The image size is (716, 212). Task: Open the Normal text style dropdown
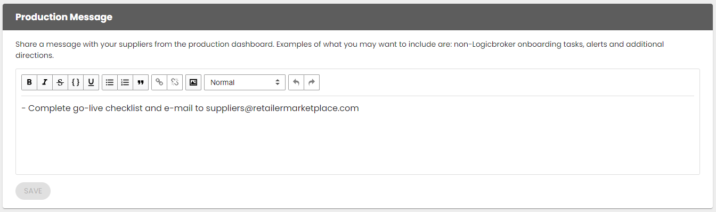coord(245,82)
